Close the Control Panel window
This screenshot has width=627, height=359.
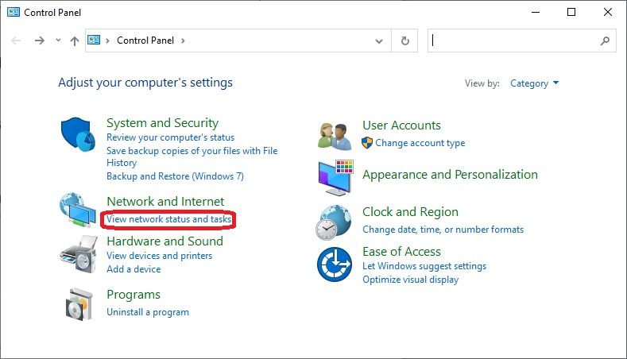(608, 12)
